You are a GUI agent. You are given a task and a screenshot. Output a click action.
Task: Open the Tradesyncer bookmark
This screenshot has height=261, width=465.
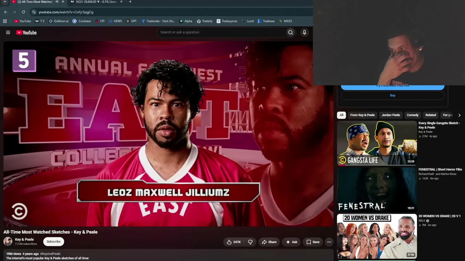click(227, 21)
